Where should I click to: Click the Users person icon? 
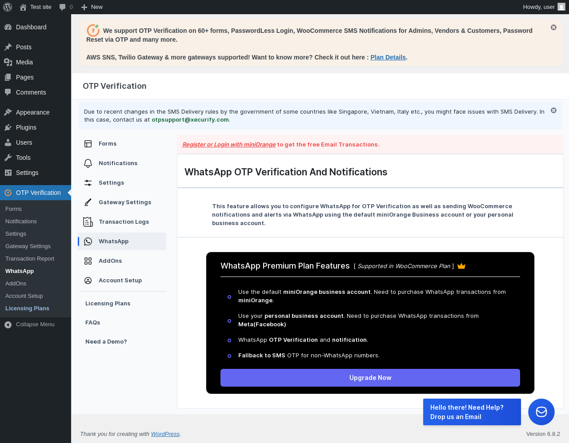click(x=8, y=142)
